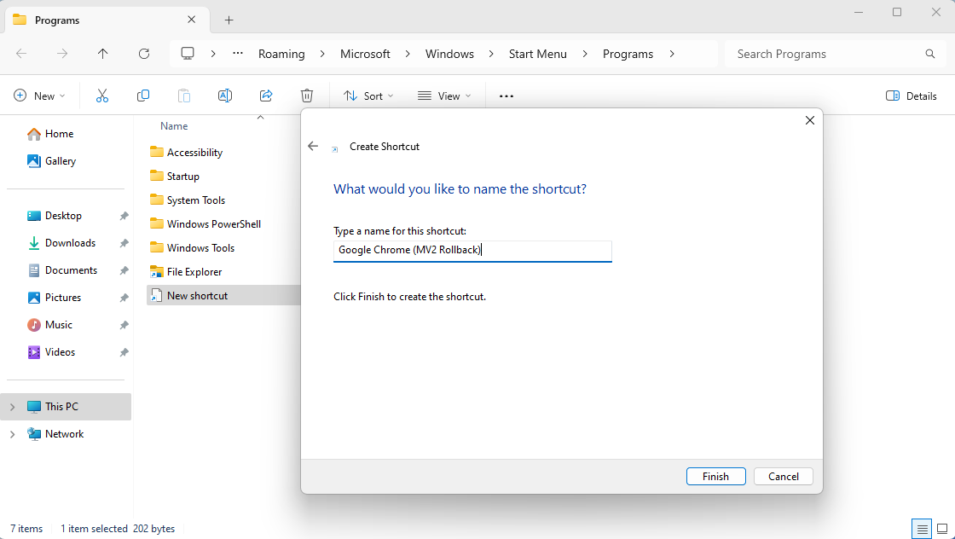Open the New dropdown
The width and height of the screenshot is (955, 539).
39,96
